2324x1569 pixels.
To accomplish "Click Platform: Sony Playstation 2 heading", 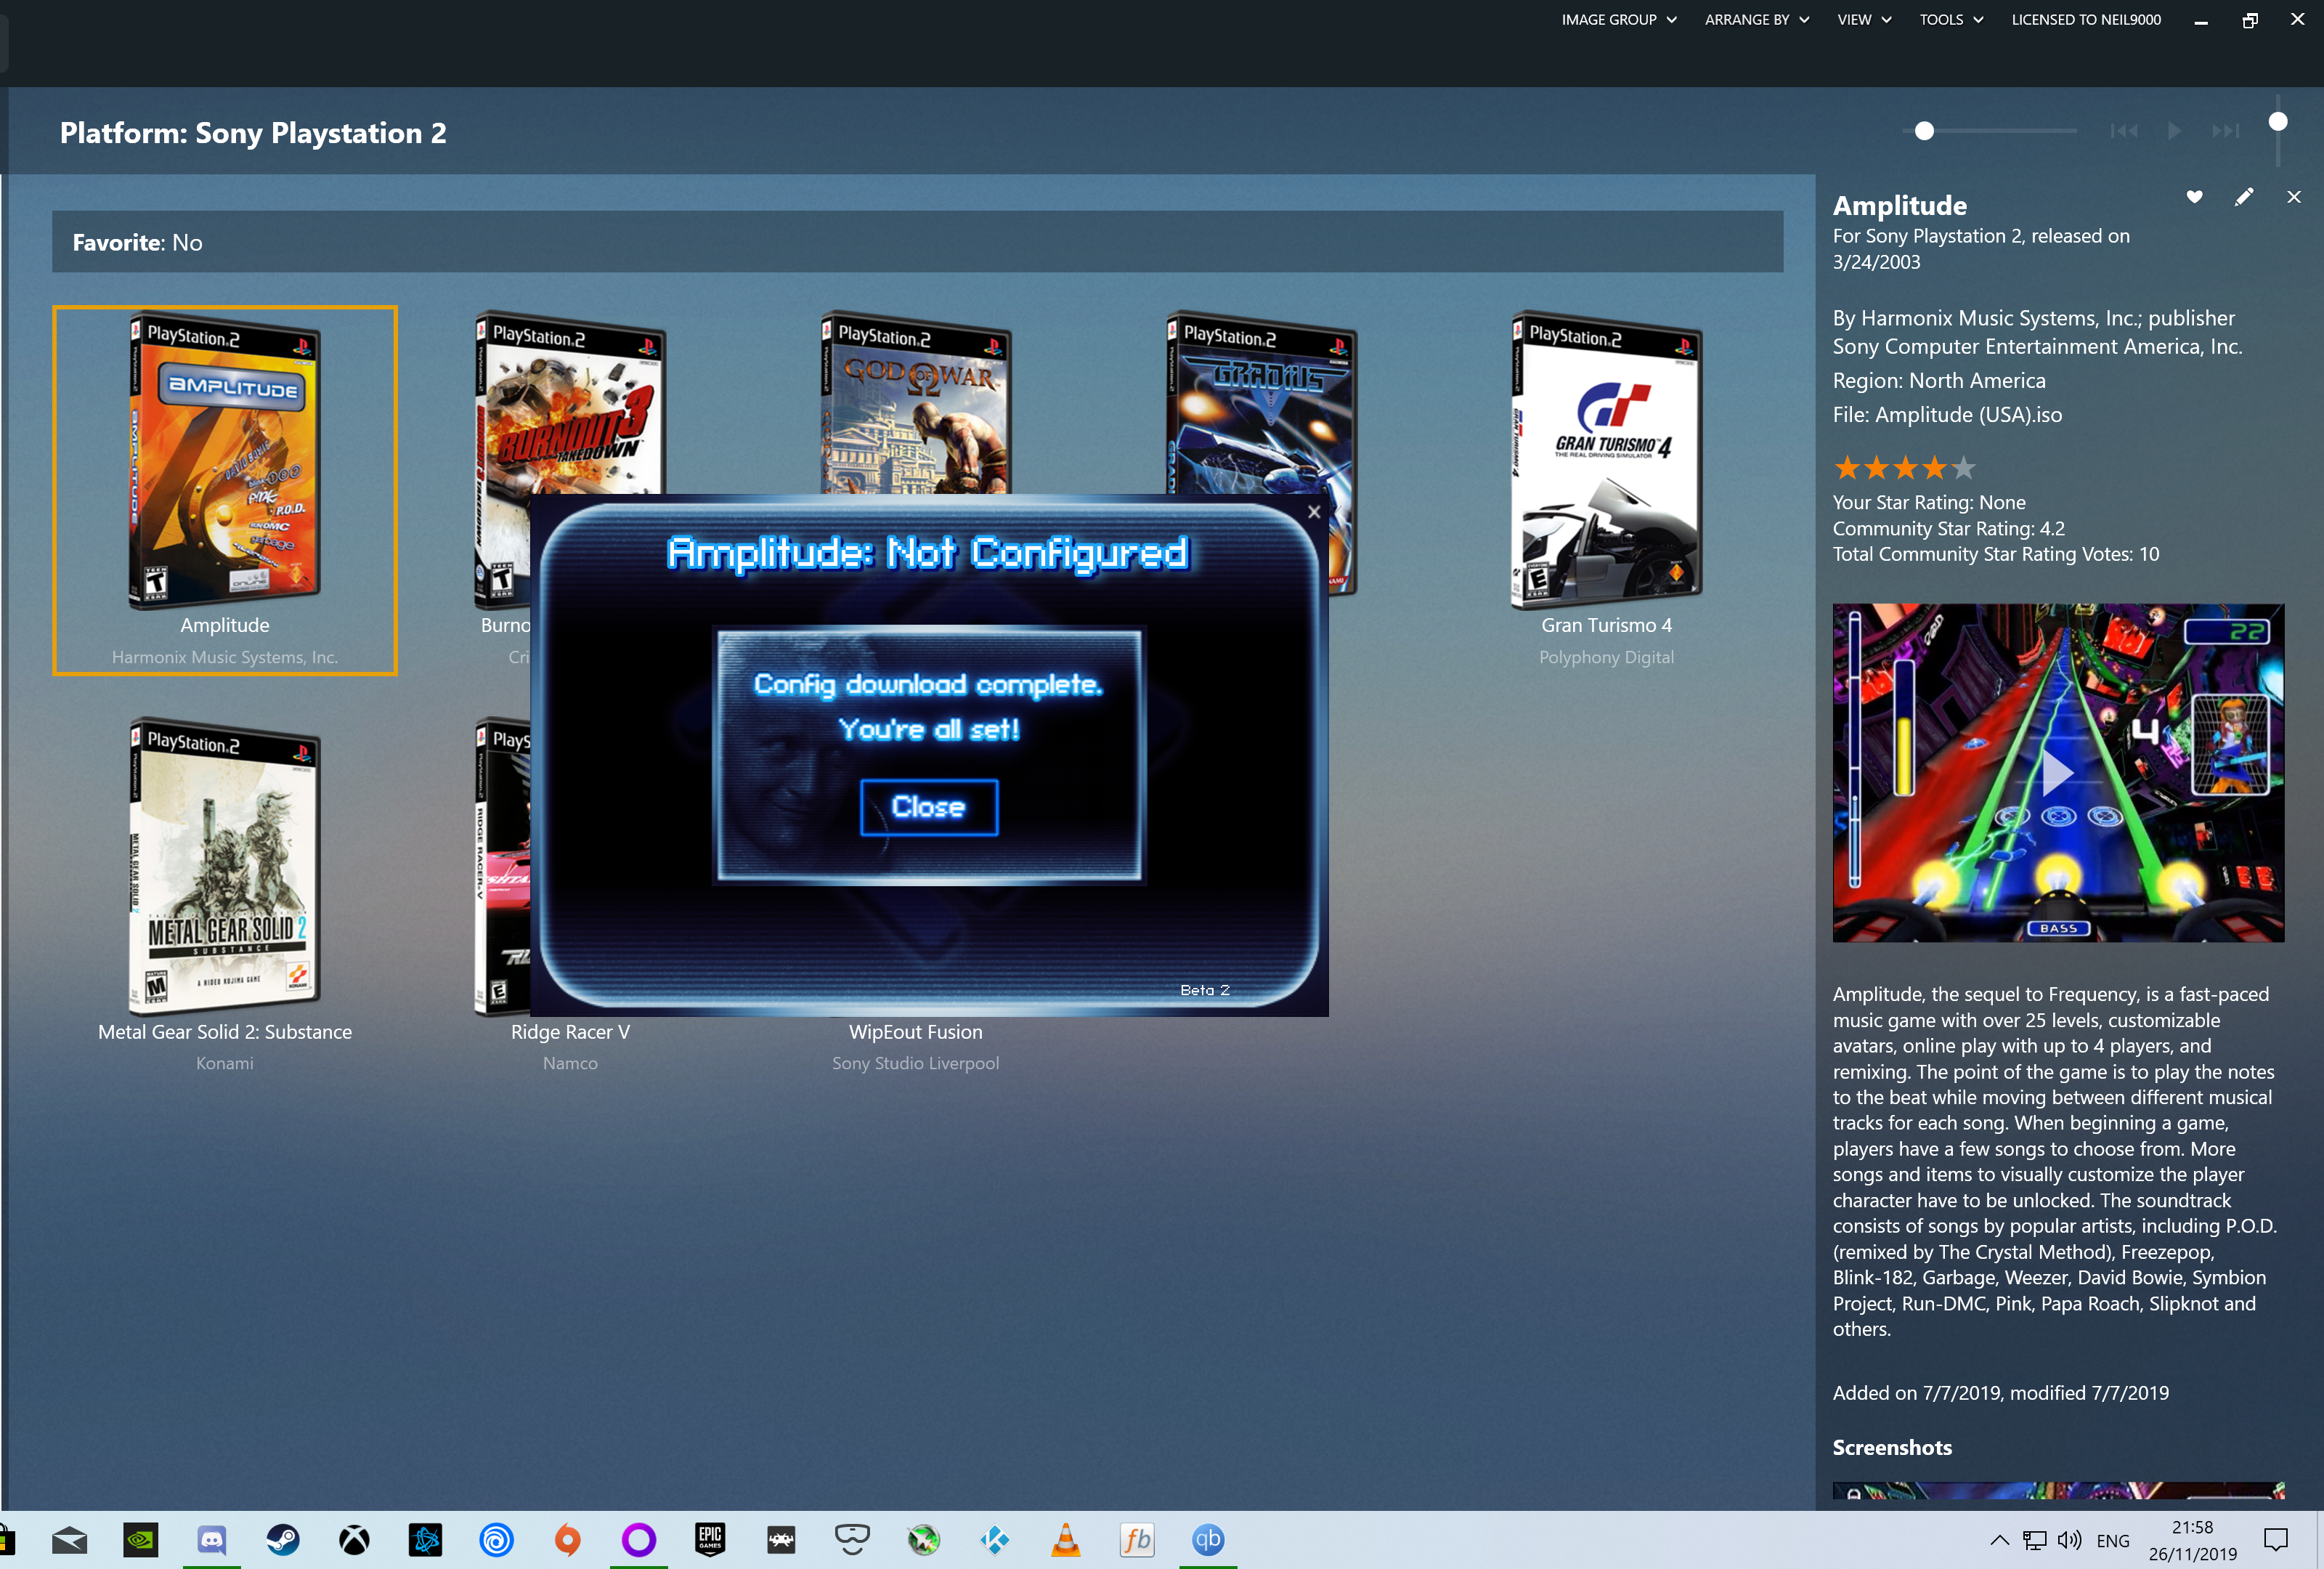I will [x=253, y=133].
